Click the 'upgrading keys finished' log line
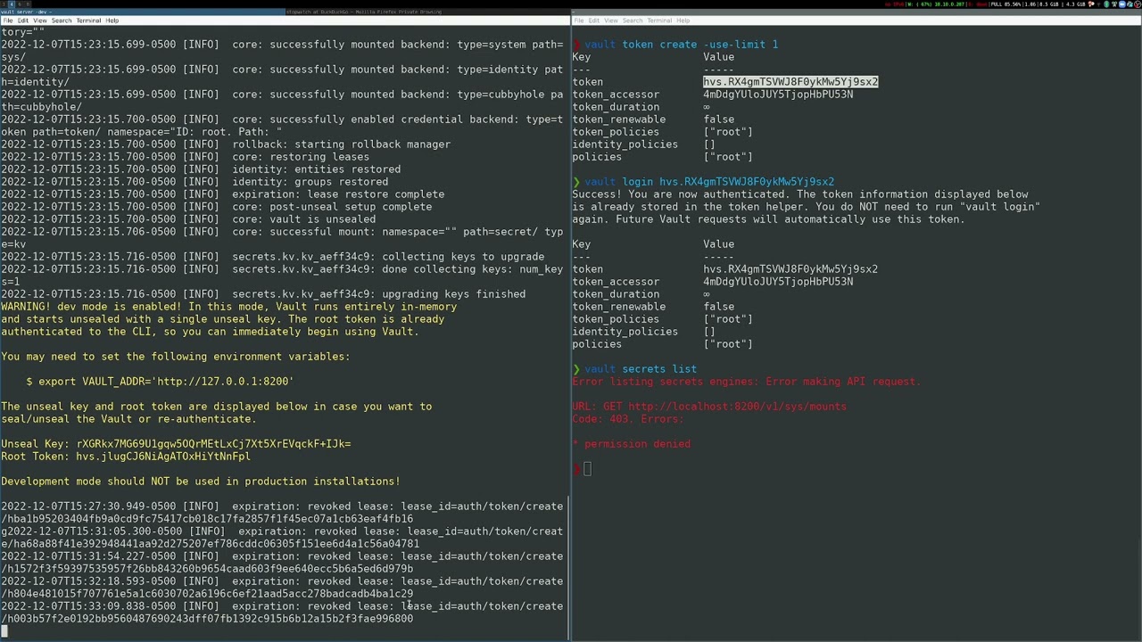This screenshot has height=642, width=1142. (263, 294)
